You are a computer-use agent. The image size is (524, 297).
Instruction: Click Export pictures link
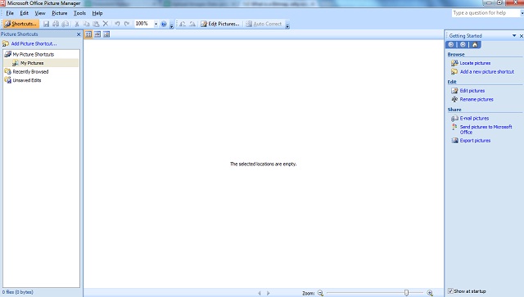pos(475,140)
